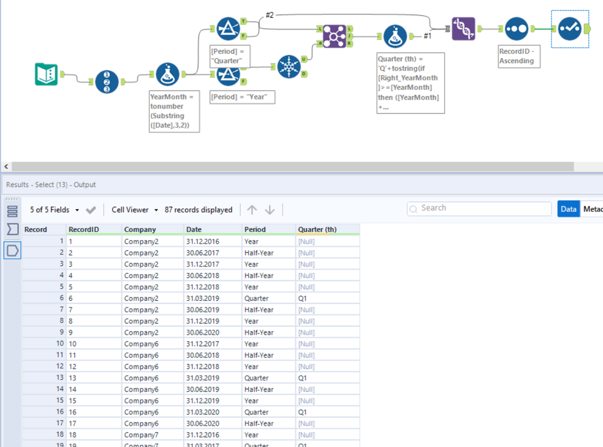Click the T output anchor of Quarter filter
Screen dimensions: 603x447
click(x=243, y=21)
